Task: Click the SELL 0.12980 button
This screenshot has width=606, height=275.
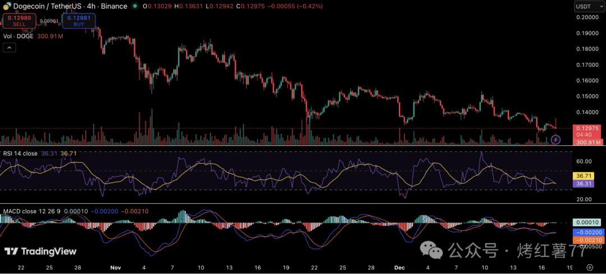Action: tap(19, 21)
